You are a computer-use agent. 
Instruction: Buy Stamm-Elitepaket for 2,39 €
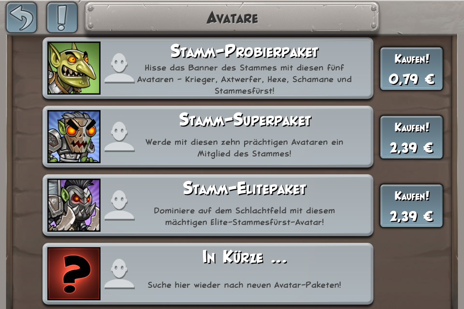point(411,206)
